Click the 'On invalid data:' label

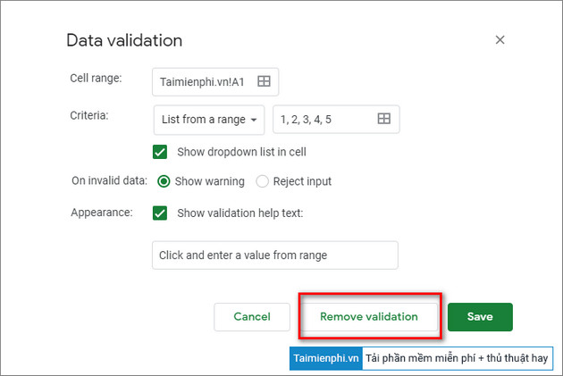pyautogui.click(x=109, y=180)
